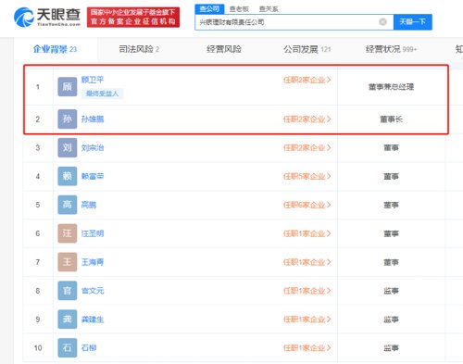Viewport: 463px width, 364px height.
Task: Click the 天眼一下 search button
Action: pyautogui.click(x=413, y=22)
